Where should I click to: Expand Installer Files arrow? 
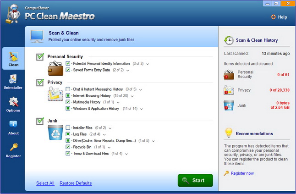110,128
